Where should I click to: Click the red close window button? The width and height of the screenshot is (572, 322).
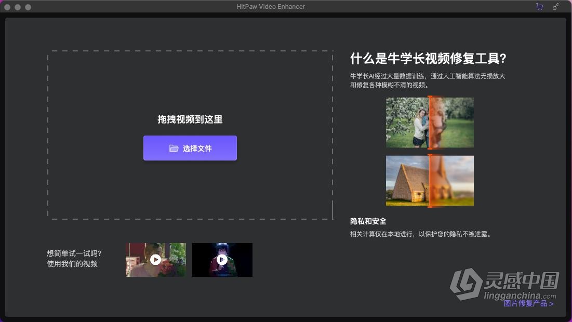(7, 7)
